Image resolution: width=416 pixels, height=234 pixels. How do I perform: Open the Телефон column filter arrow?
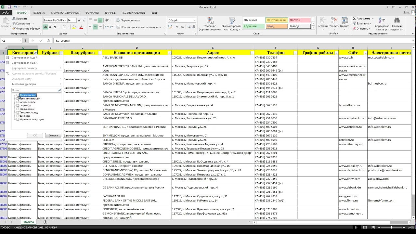tap(295, 53)
